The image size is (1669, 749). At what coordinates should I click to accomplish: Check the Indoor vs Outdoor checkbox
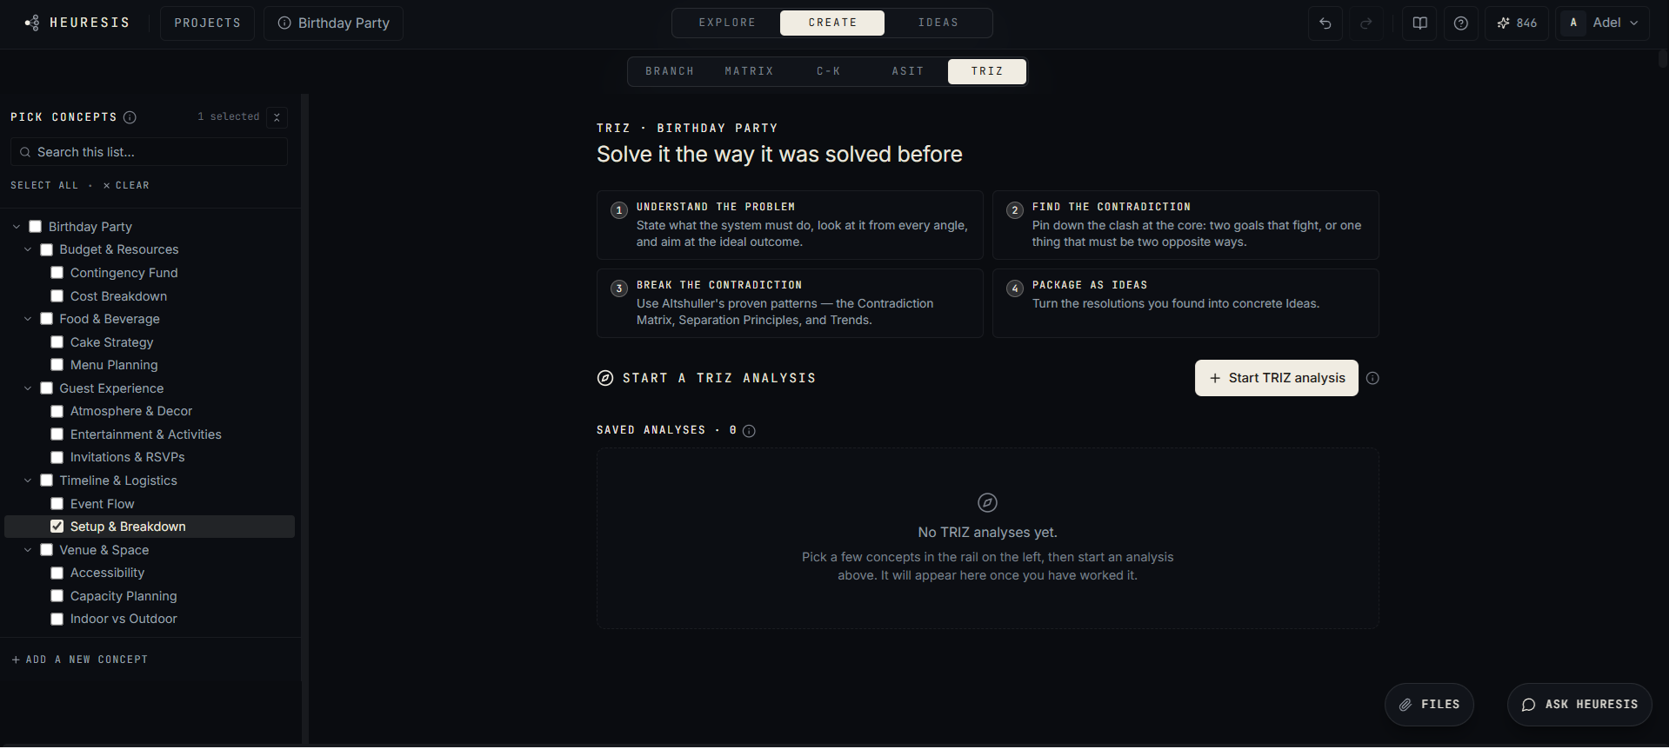57,620
